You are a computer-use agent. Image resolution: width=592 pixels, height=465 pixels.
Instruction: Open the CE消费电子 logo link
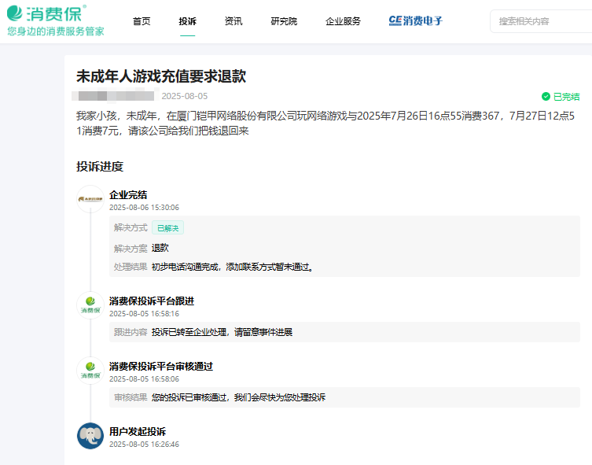[x=415, y=21]
